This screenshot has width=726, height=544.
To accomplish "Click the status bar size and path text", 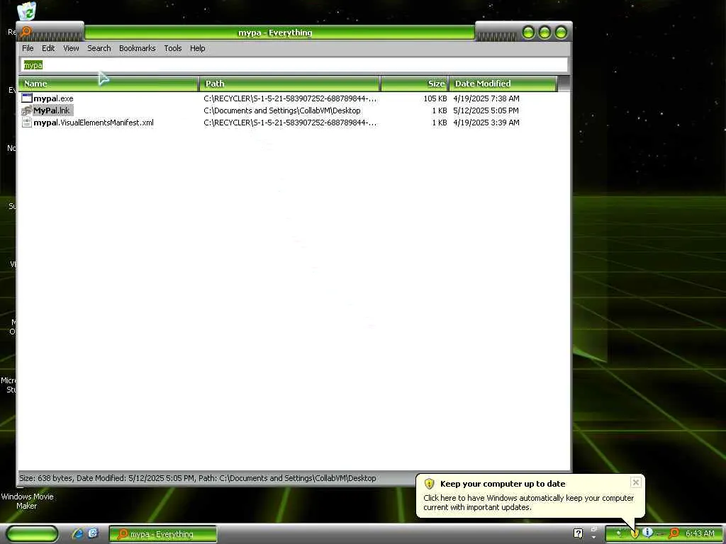I will pyautogui.click(x=198, y=478).
